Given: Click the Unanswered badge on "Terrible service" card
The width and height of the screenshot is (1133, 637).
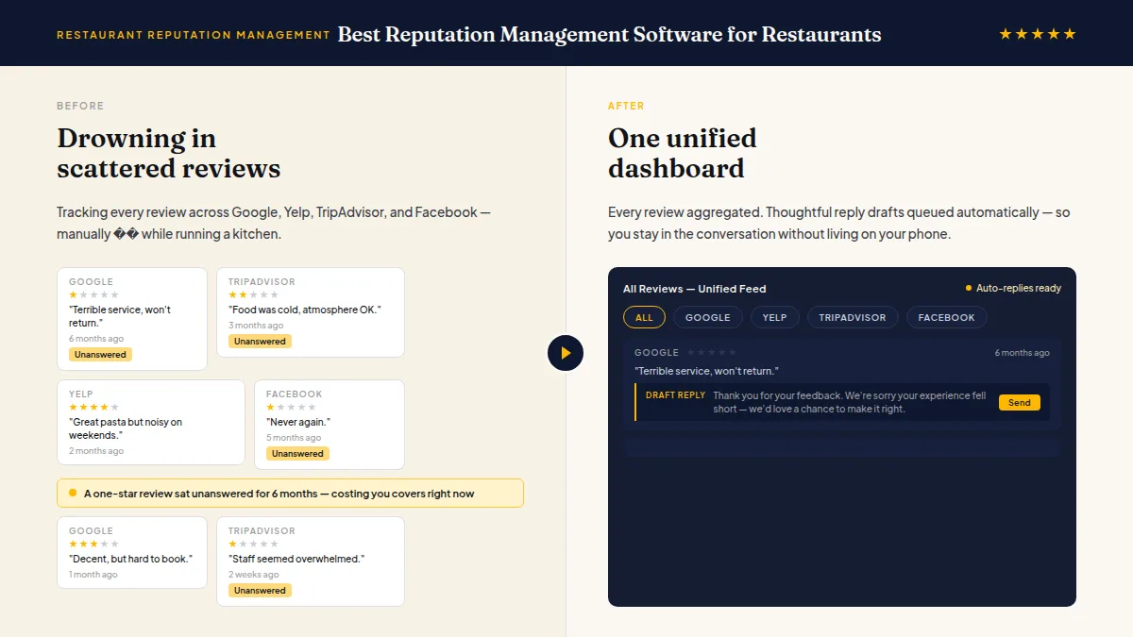Looking at the screenshot, I should click(x=100, y=355).
